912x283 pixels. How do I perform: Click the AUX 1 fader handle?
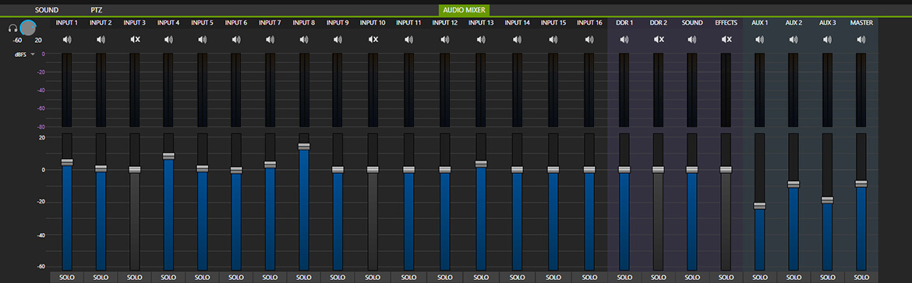(760, 206)
